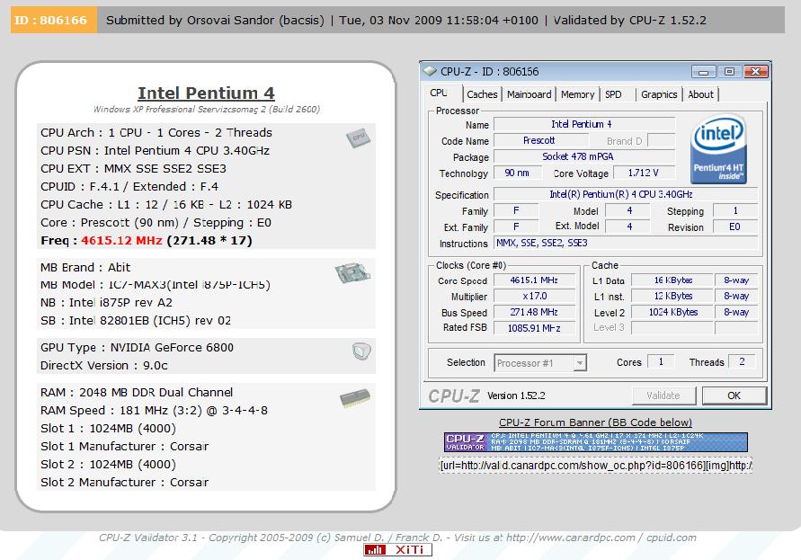Click the RAM module icon beside RAM row

click(x=355, y=397)
